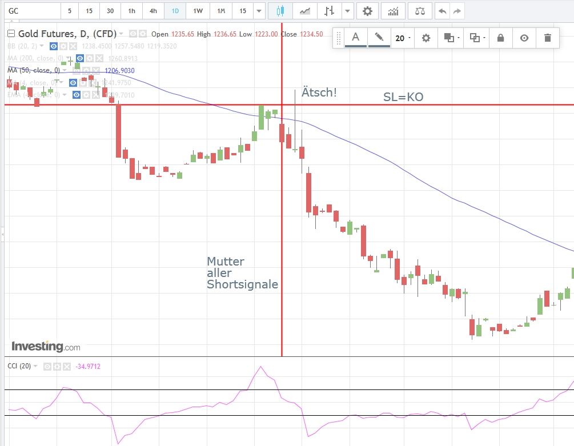
Task: Undo the last chart action
Action: tap(442, 11)
